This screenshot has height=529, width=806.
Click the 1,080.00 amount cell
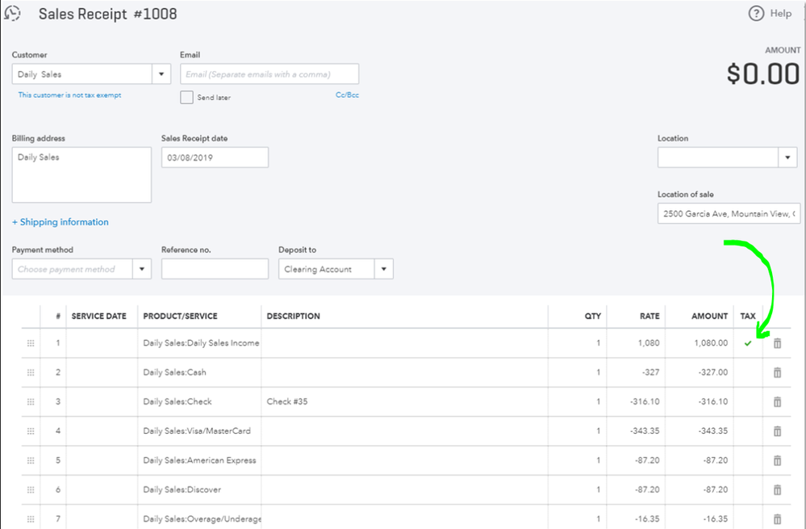point(700,343)
